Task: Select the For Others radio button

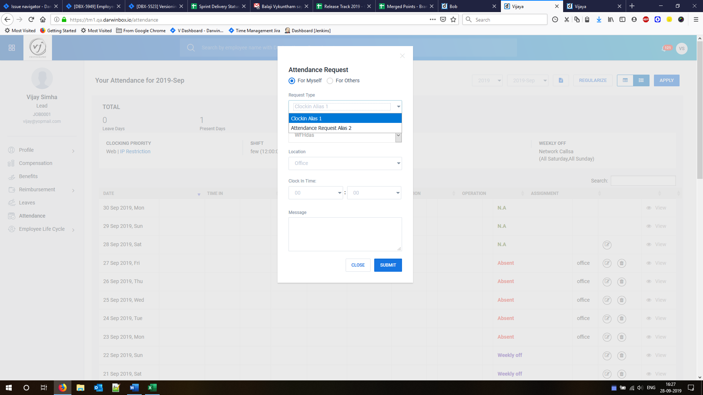Action: click(x=330, y=81)
